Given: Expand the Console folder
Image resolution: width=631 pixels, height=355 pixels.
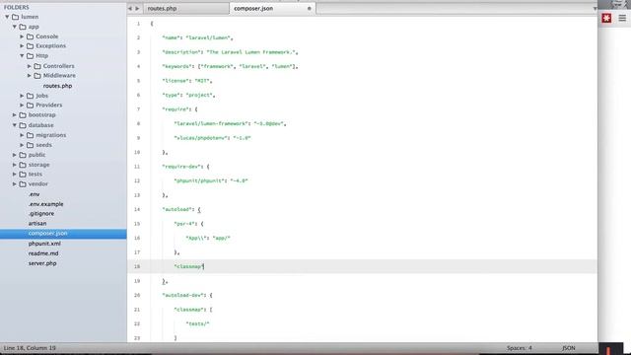Looking at the screenshot, I should click(x=22, y=36).
